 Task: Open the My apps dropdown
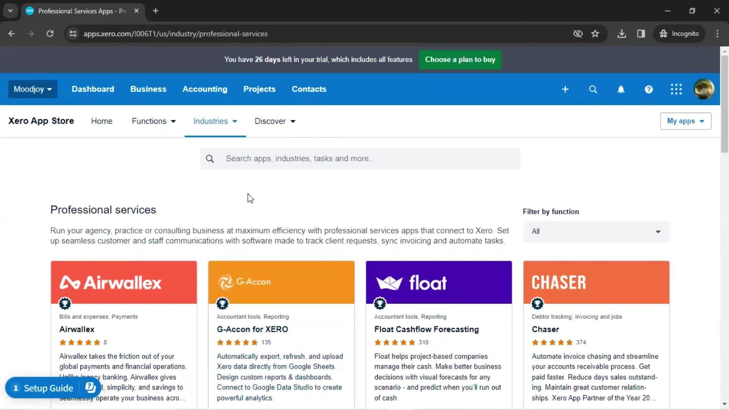point(685,121)
